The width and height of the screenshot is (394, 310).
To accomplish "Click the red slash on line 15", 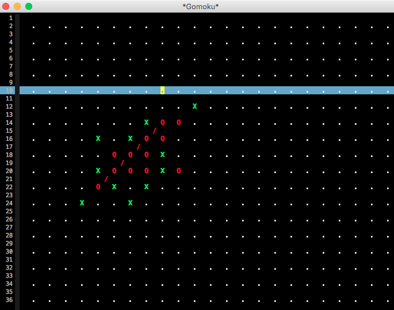I will click(155, 131).
